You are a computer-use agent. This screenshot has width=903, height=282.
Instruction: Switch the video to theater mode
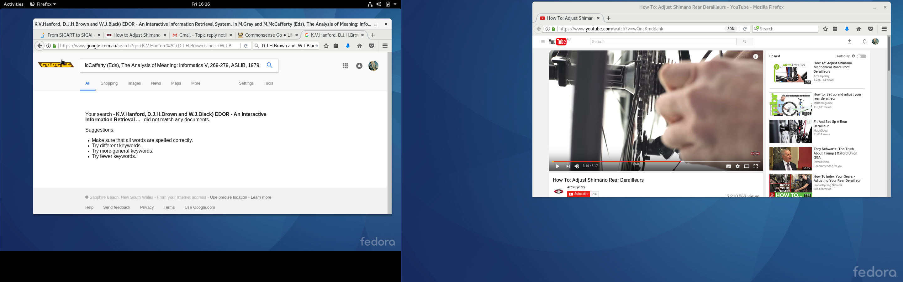click(747, 166)
